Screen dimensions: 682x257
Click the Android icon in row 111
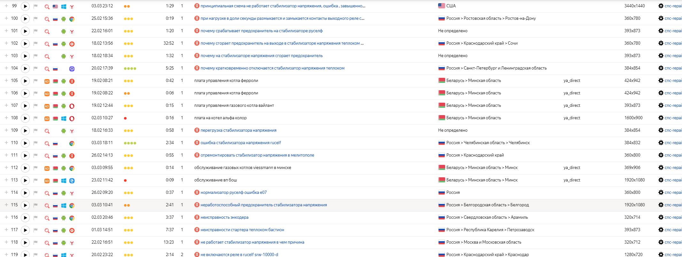pyautogui.click(x=64, y=156)
